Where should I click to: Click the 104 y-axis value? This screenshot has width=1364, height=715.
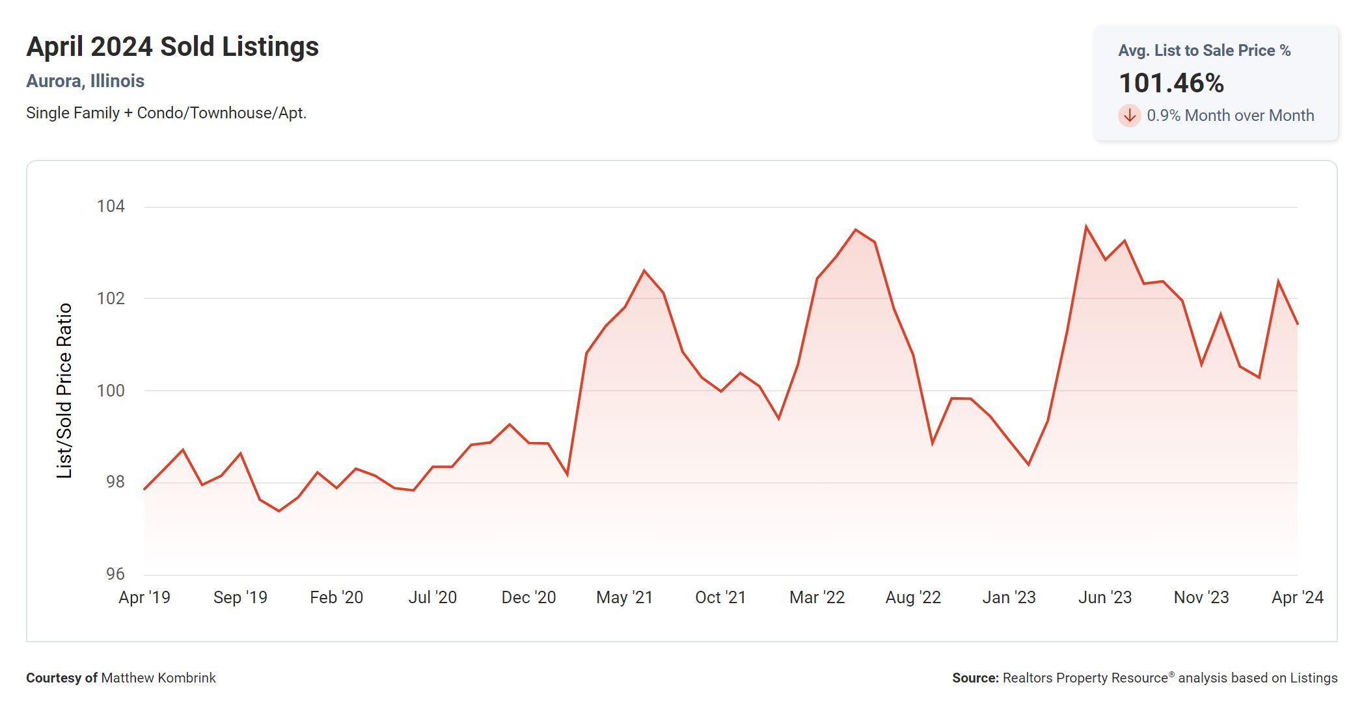[111, 207]
